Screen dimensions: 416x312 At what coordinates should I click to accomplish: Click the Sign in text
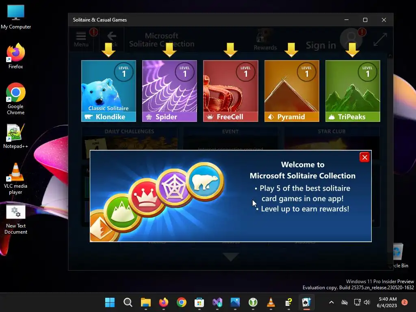[321, 45]
